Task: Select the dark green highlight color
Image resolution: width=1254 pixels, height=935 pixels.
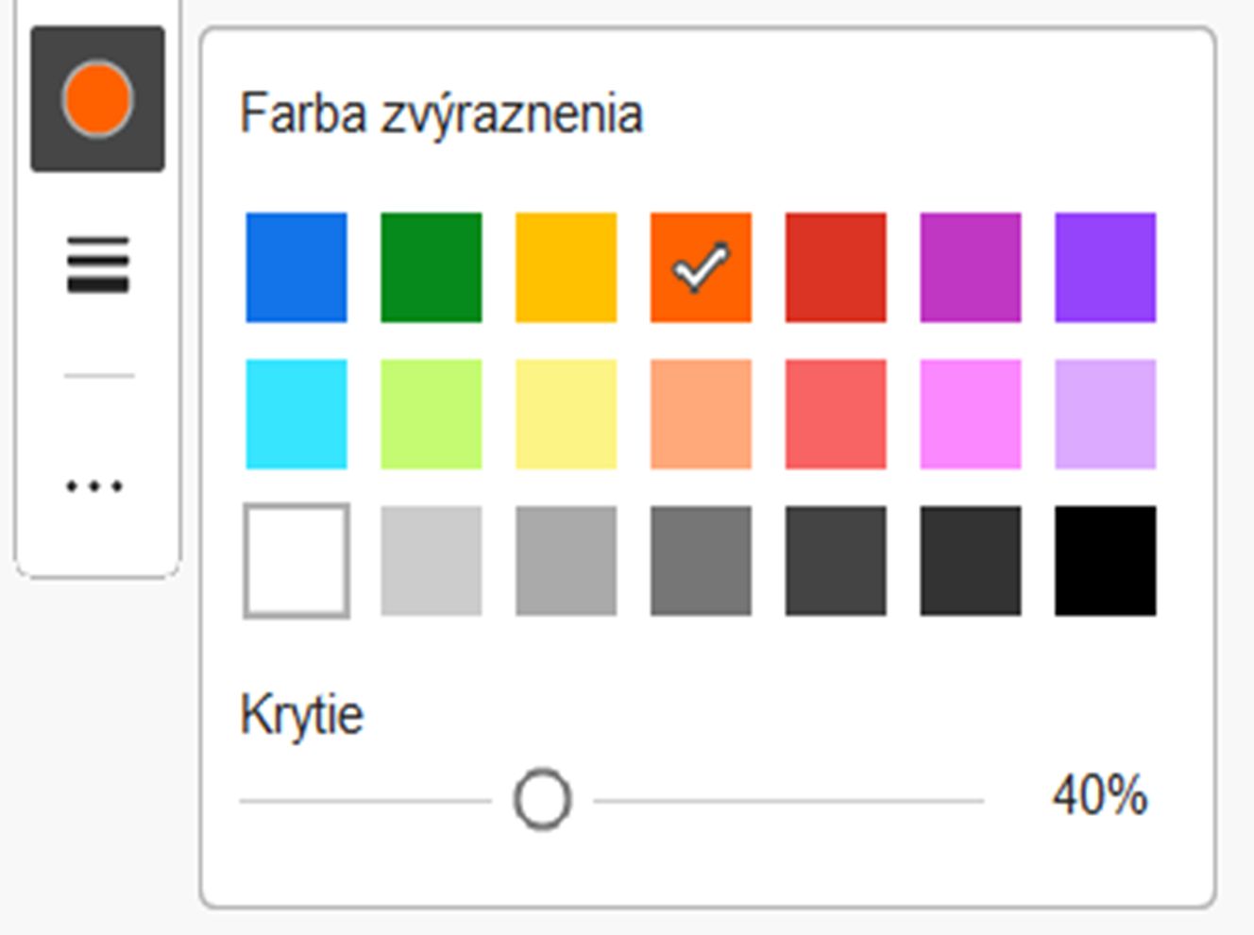Action: pyautogui.click(x=431, y=267)
